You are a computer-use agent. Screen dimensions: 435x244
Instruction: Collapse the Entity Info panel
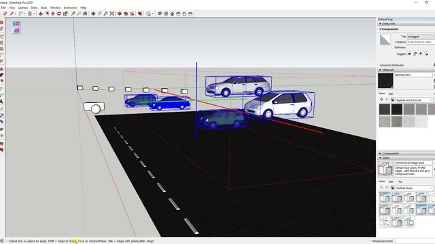click(x=380, y=24)
